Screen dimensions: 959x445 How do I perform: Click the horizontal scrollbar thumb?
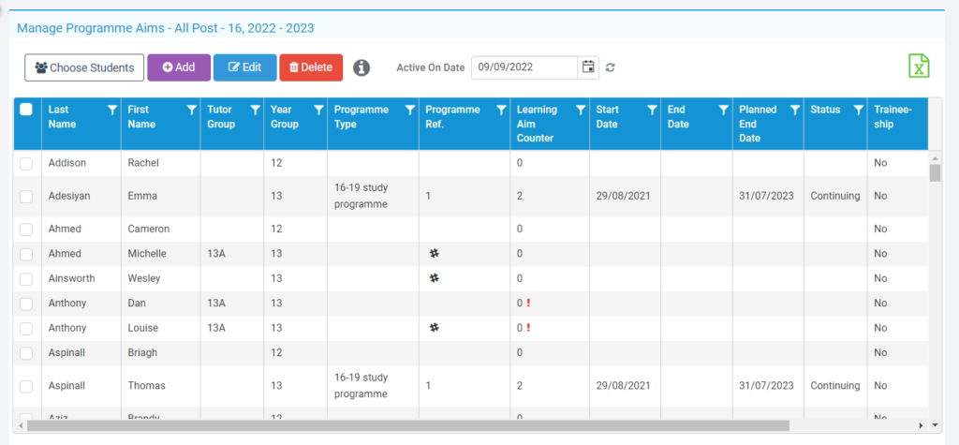coord(408,424)
